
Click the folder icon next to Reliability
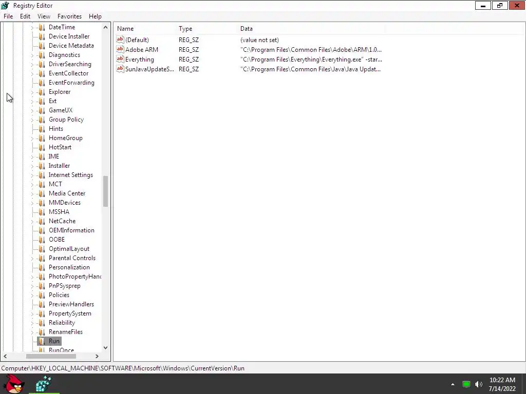(x=42, y=323)
